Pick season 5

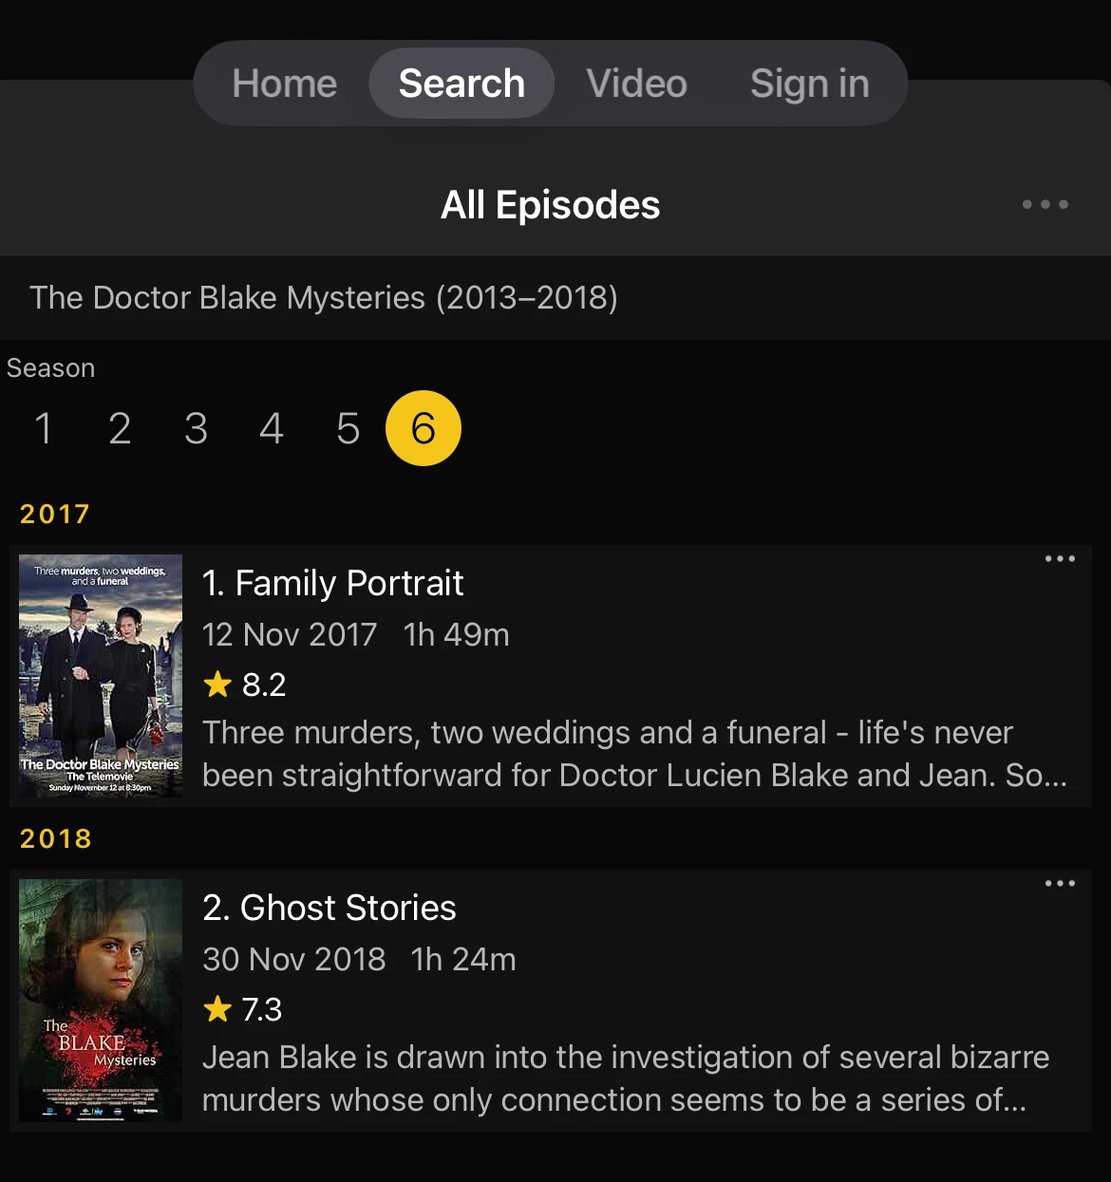point(348,428)
